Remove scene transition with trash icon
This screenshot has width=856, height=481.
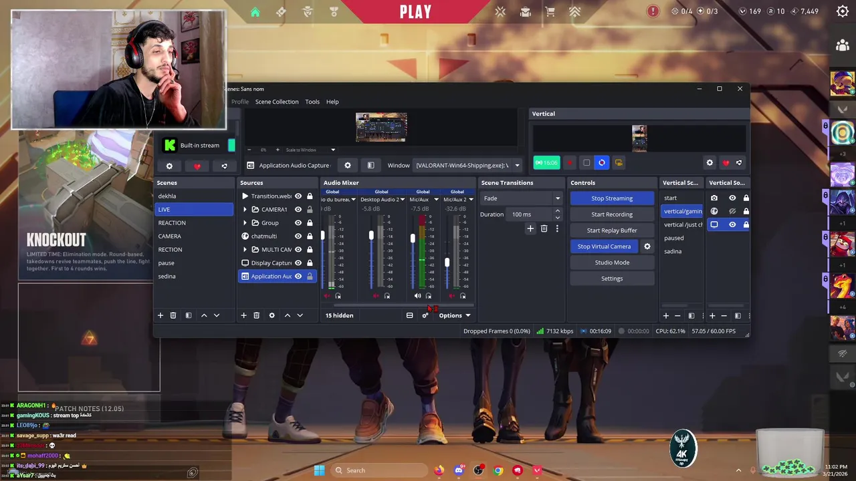click(544, 228)
